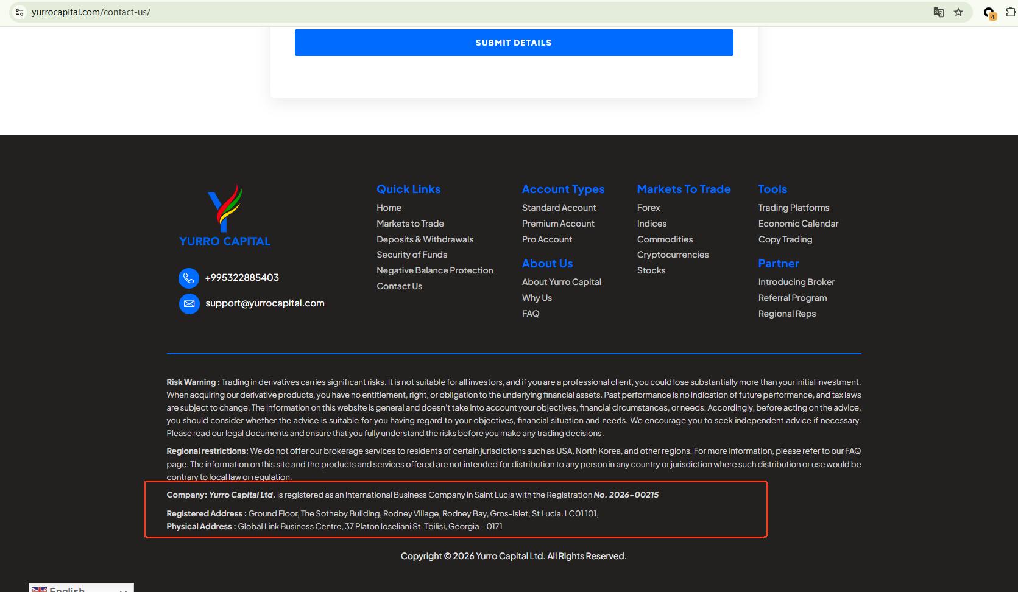Click the Registration No. 2026-00215 text
1018x592 pixels.
pos(626,495)
